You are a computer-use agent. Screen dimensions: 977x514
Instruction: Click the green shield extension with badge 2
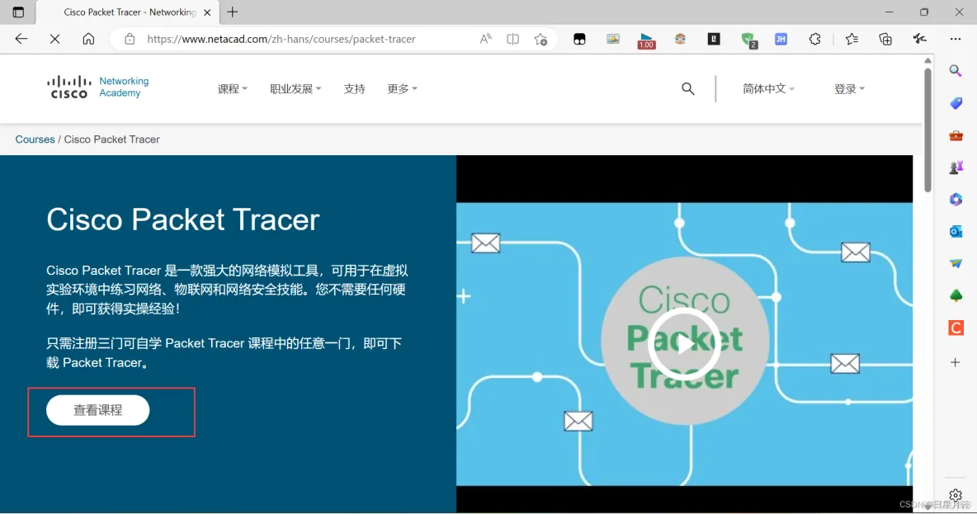tap(749, 40)
